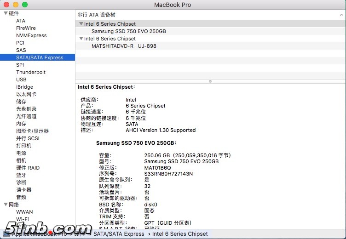Select Samsung SSD 750 EVO 250GB device row
The height and width of the screenshot is (239, 346).
(211, 31)
